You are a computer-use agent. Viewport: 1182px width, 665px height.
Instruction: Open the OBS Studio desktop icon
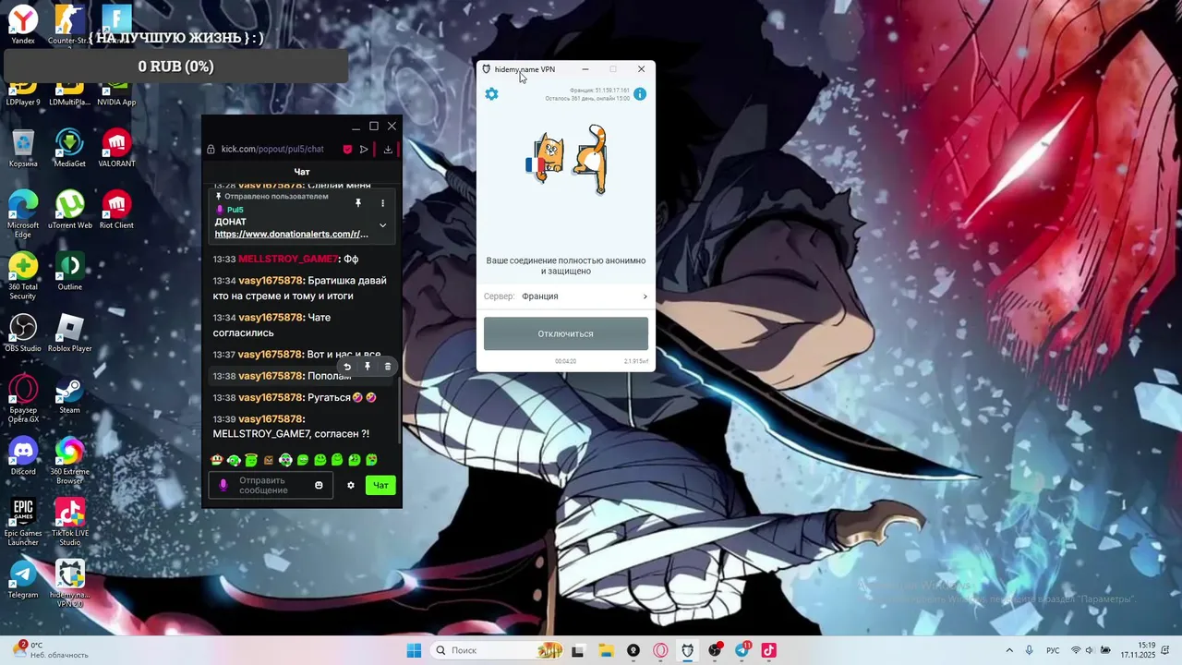(23, 332)
